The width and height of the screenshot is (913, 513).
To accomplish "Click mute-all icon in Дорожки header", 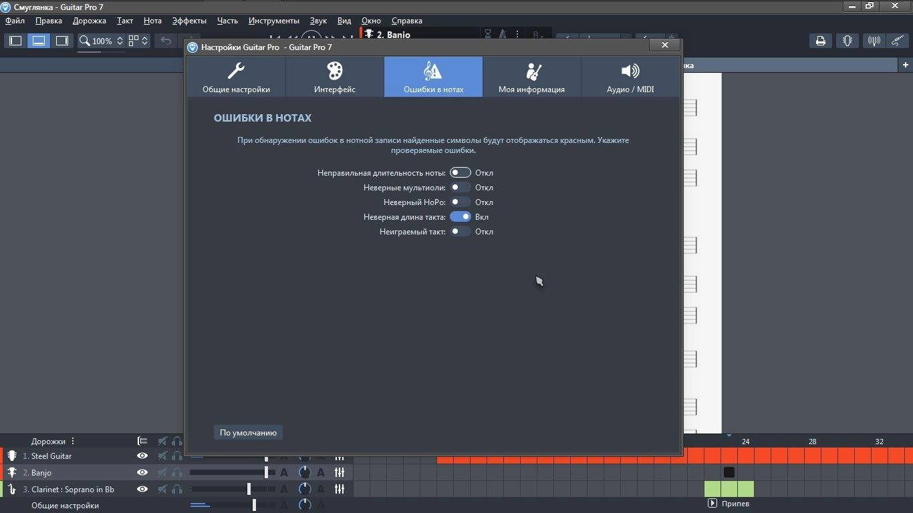I will (x=162, y=441).
